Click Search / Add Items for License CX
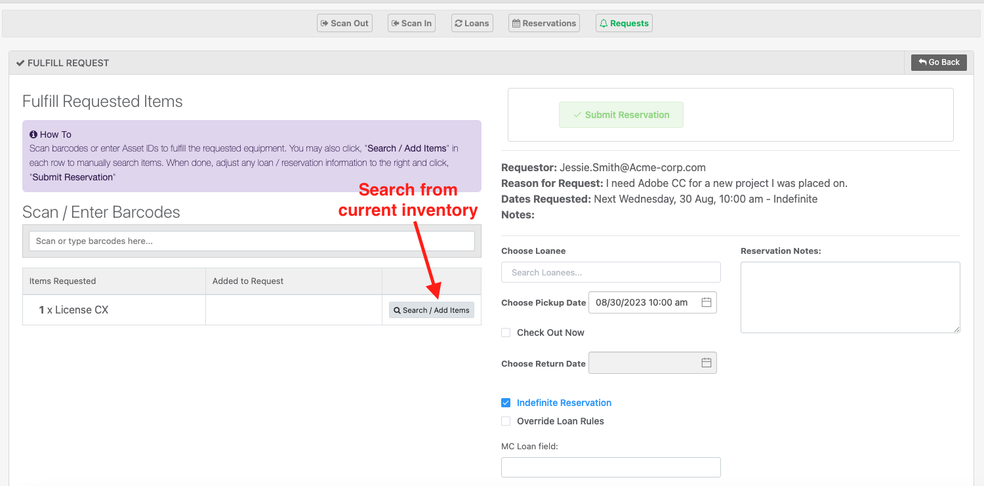The width and height of the screenshot is (984, 486). [432, 310]
